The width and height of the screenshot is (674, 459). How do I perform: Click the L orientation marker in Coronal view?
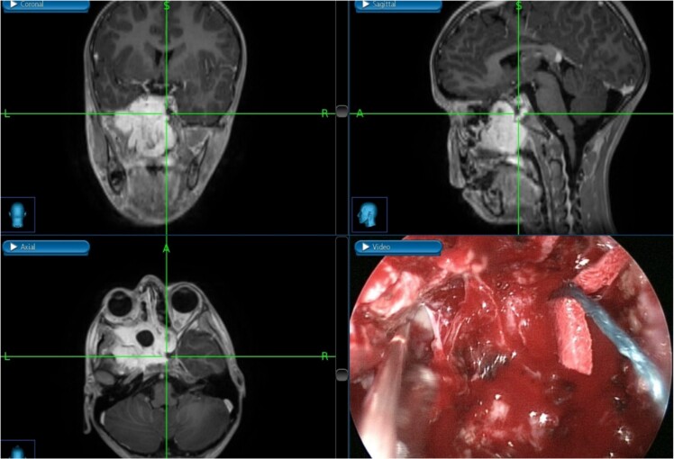[6, 113]
